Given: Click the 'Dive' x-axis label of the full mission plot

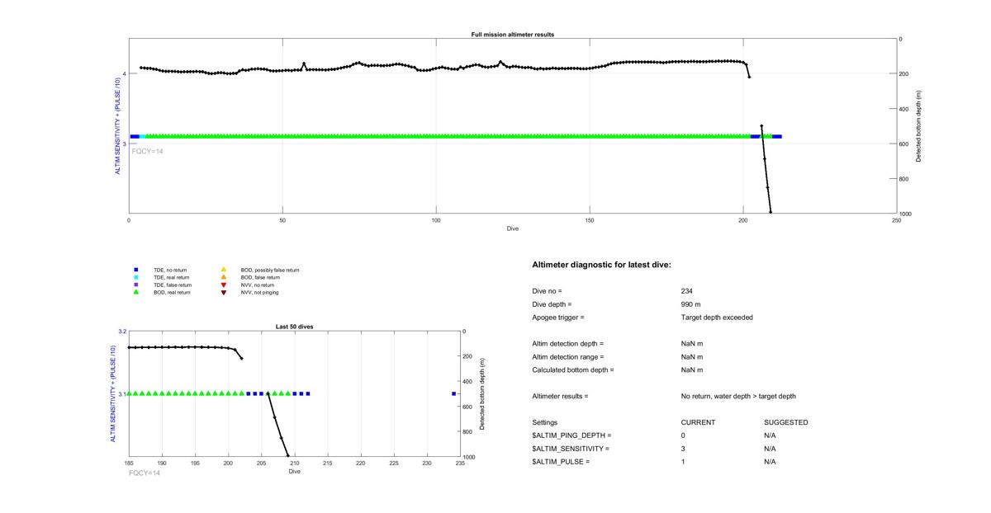Looking at the screenshot, I should 513,228.
